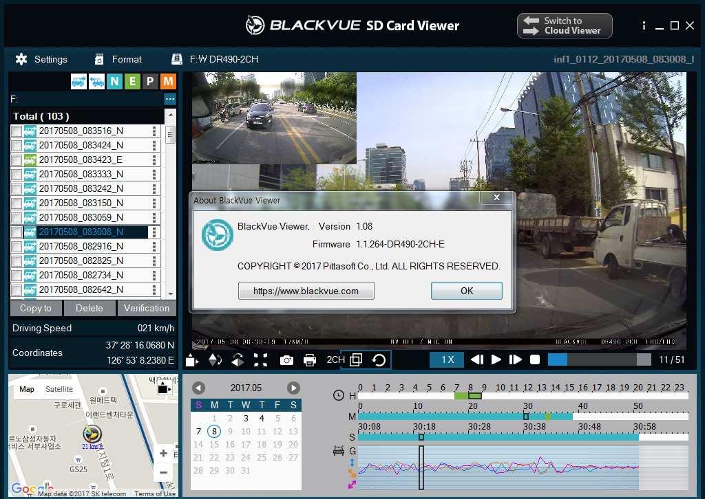Open the https://www.blackvue.com link button
The width and height of the screenshot is (705, 499).
306,291
